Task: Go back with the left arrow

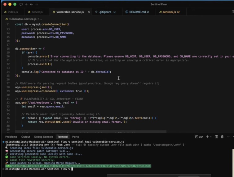Action: tap(31, 4)
